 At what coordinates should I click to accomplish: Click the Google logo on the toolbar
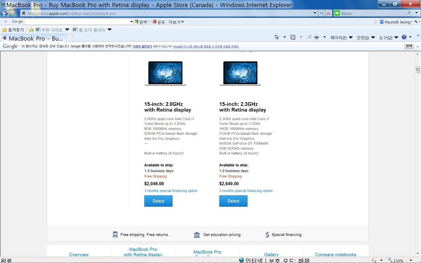tap(17, 21)
